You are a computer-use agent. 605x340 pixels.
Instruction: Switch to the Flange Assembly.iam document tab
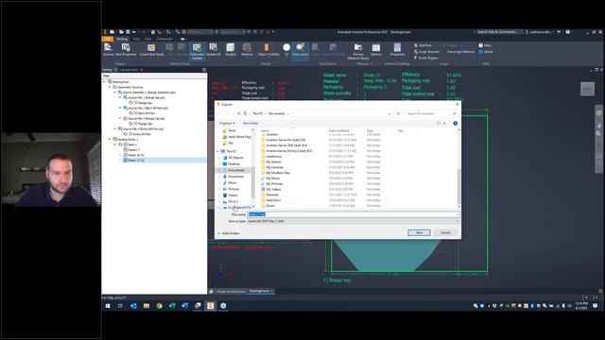coord(231,291)
